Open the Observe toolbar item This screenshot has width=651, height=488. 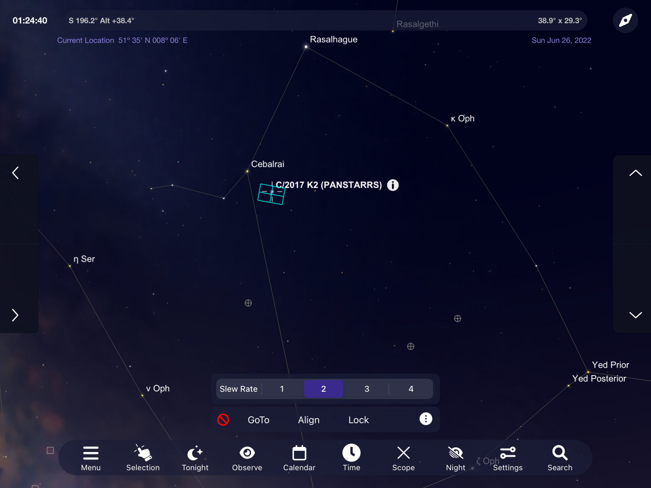pyautogui.click(x=247, y=458)
